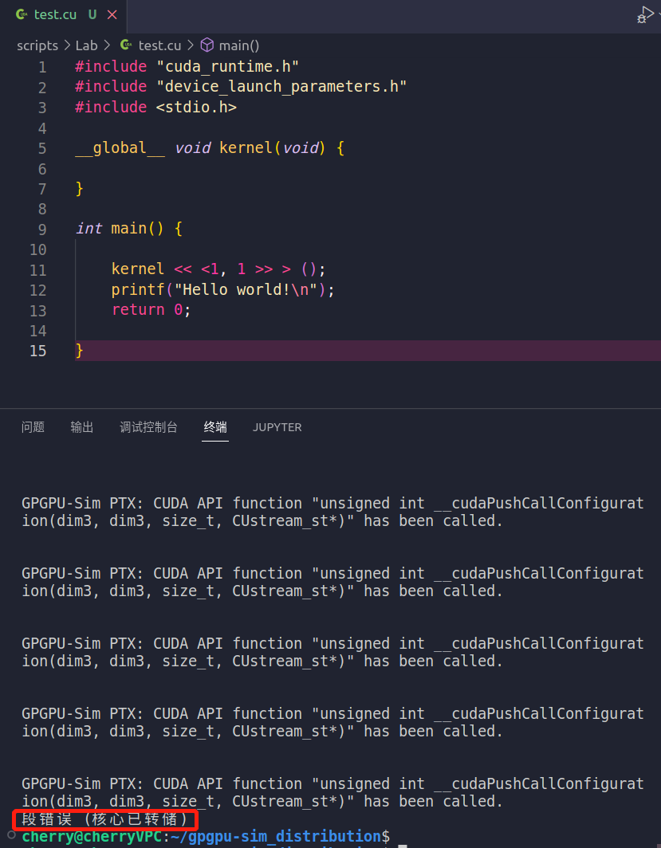Screen dimensions: 661x848
Task: Select the green CUDA logo in the editor tab
Action: (22, 14)
